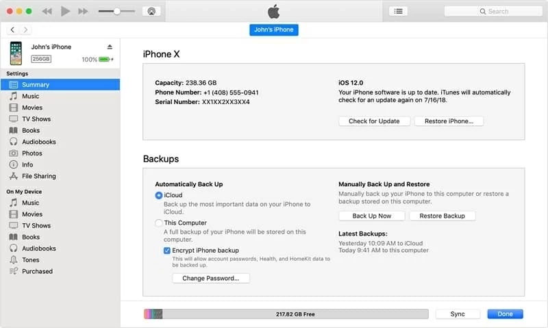Viewport: 548px width, 328px height.
Task: Go forward with the right chevron
Action: point(25,29)
